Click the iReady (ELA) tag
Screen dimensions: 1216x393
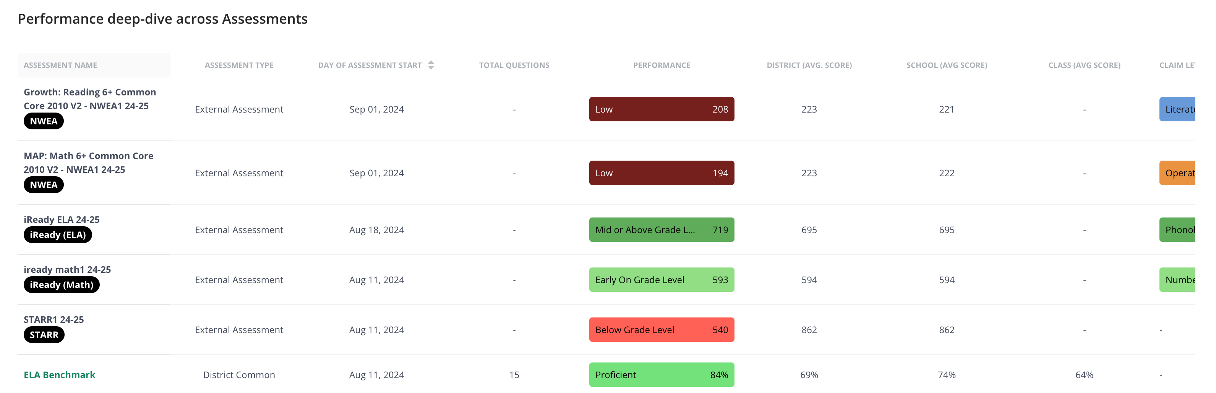58,235
